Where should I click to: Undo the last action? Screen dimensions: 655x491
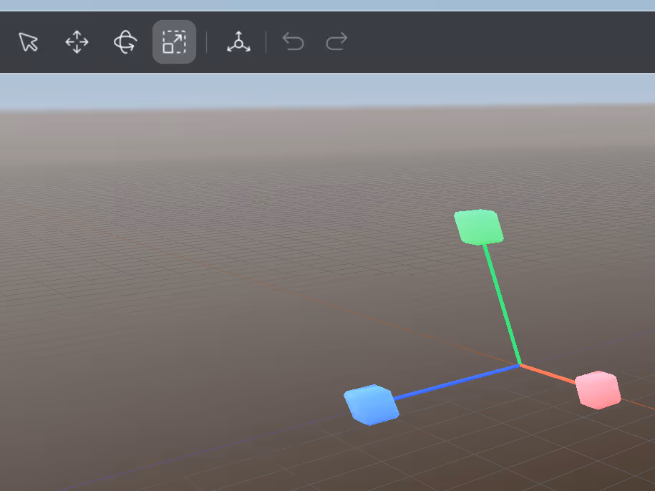click(x=293, y=42)
